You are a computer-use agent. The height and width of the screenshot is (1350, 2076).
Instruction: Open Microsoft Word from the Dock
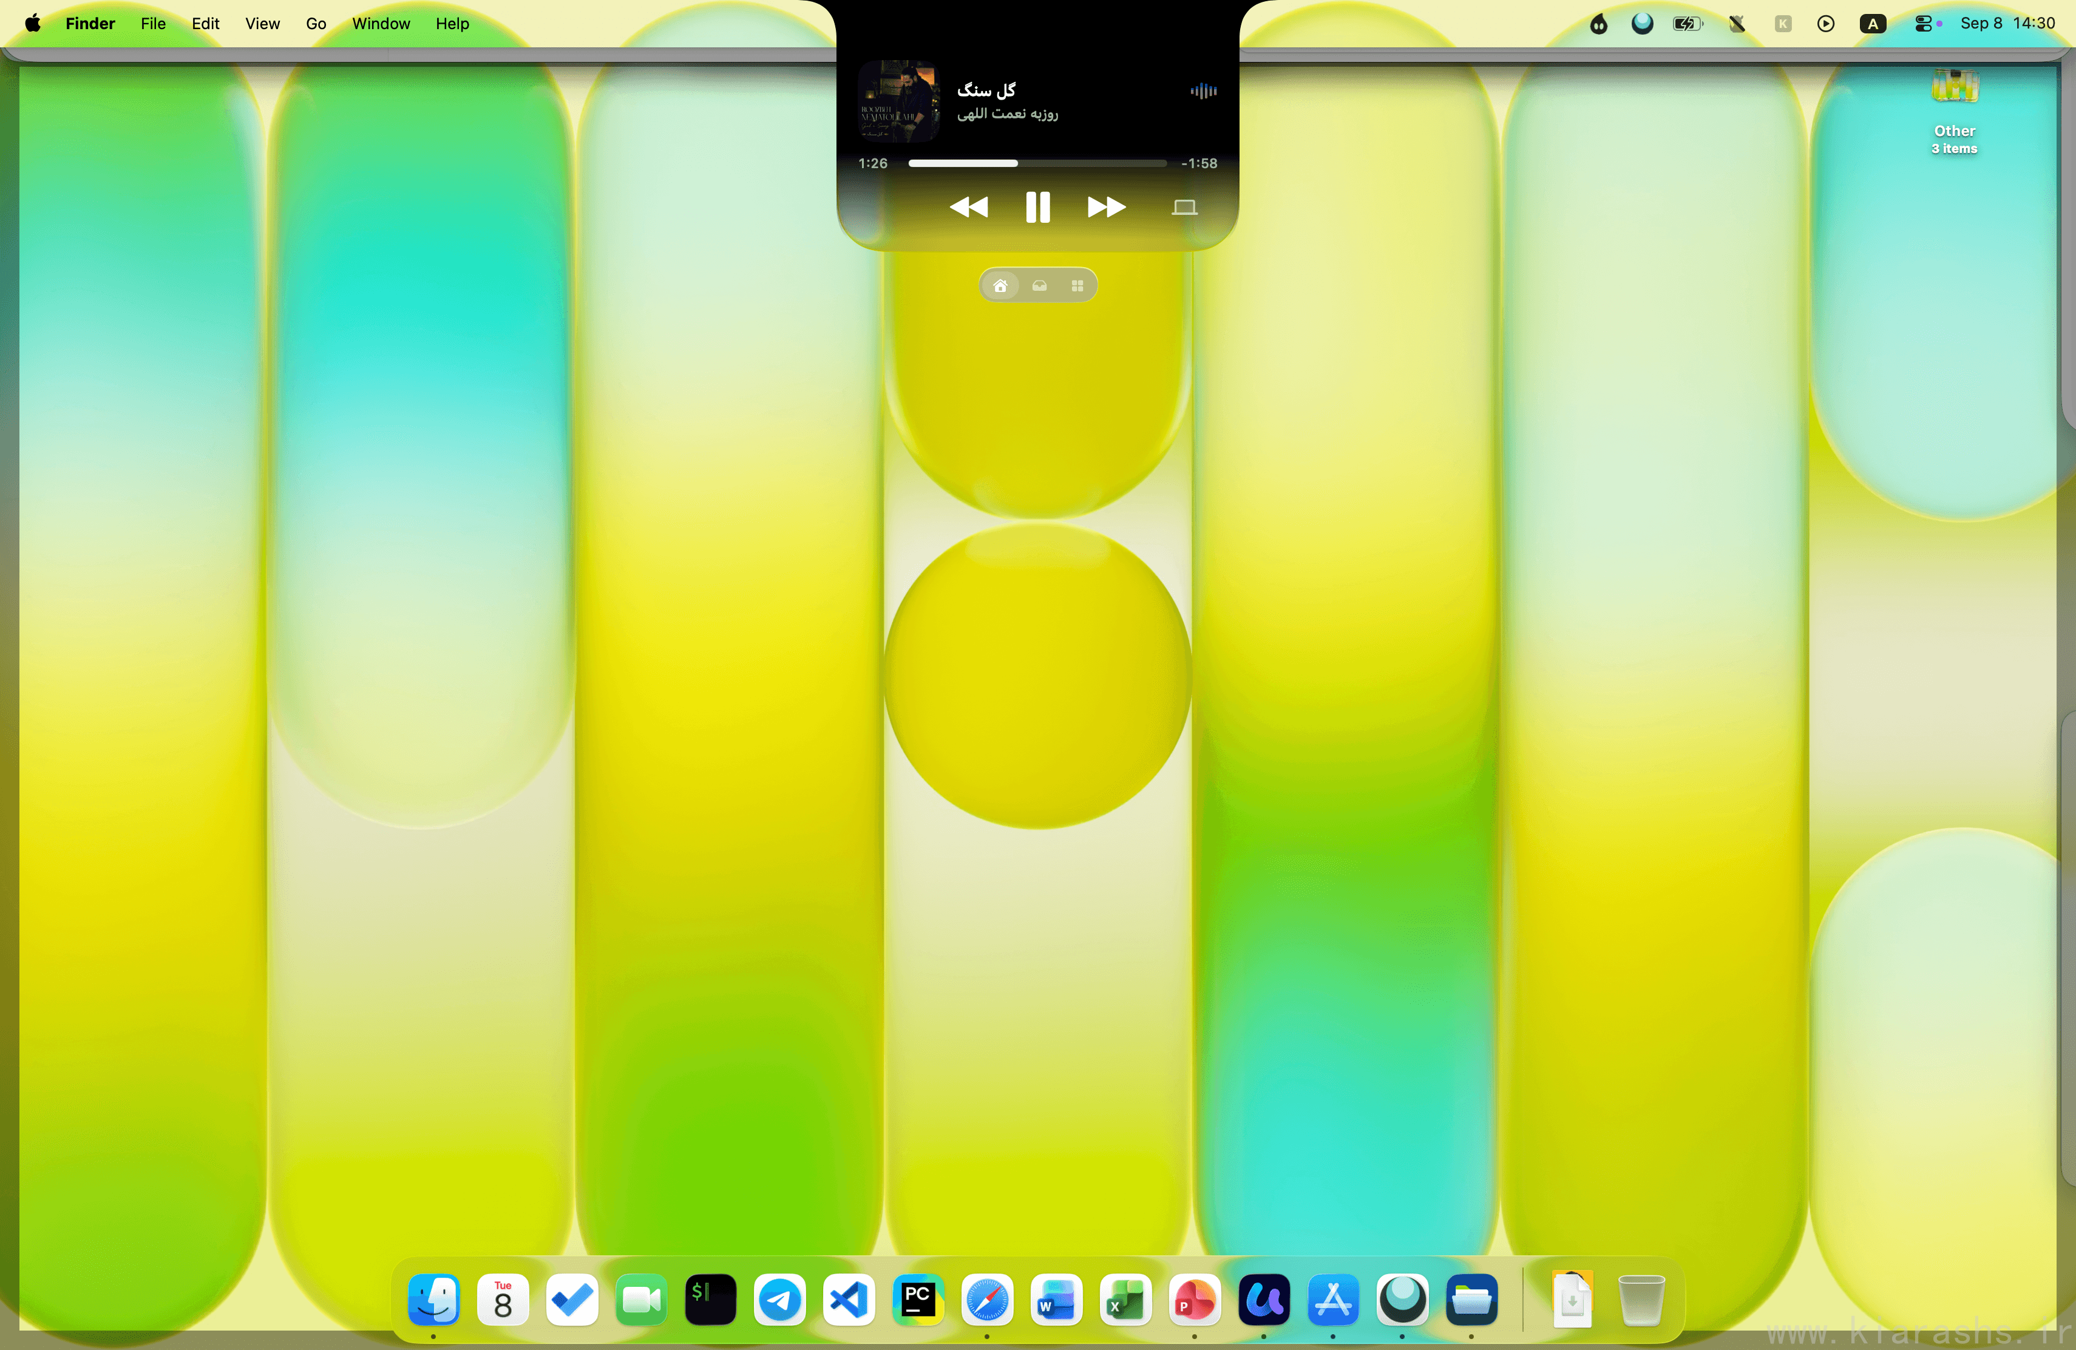[1056, 1300]
